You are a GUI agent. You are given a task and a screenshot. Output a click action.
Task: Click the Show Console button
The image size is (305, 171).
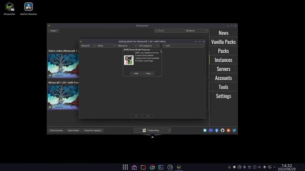point(56,131)
